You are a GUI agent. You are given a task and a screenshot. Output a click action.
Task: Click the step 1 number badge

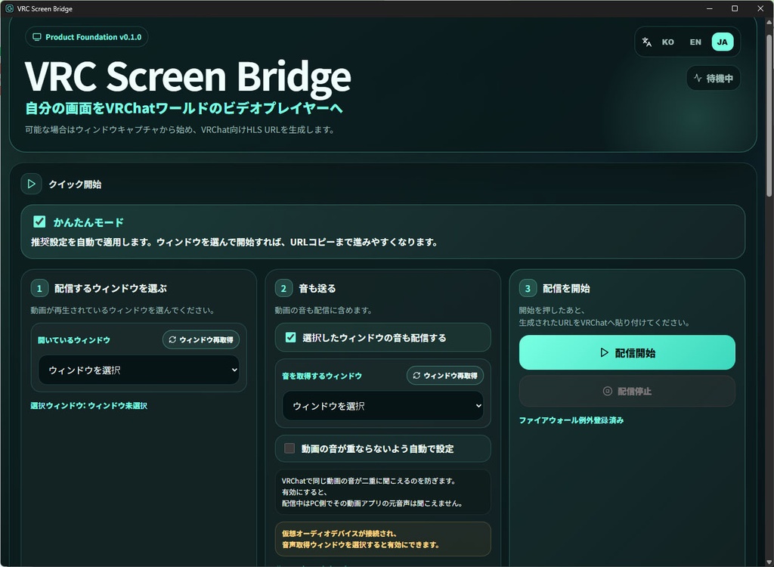click(39, 289)
